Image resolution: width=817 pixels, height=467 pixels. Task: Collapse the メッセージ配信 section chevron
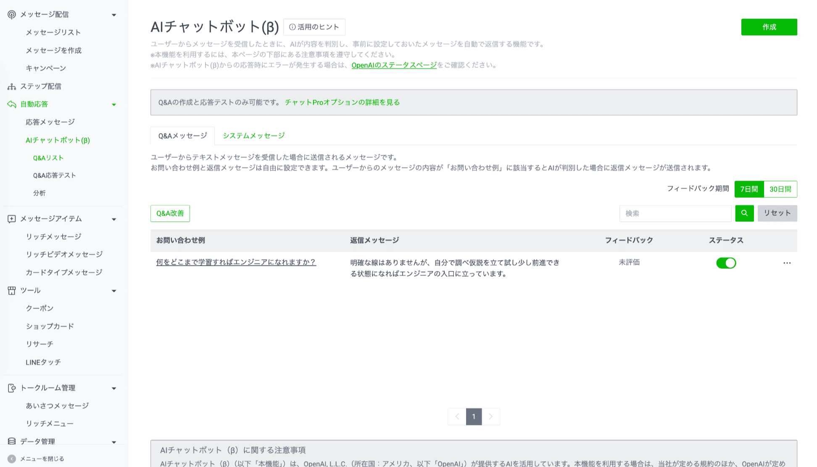click(113, 14)
